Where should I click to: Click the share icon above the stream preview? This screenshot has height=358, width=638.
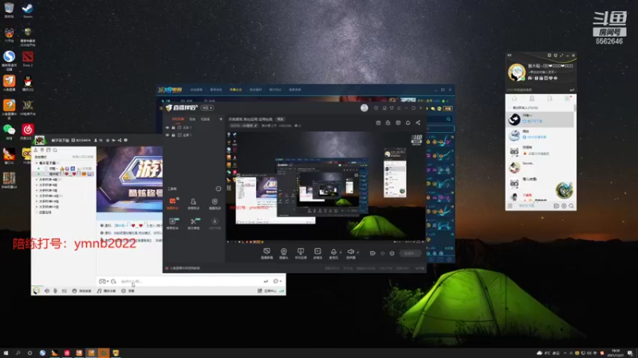click(418, 123)
